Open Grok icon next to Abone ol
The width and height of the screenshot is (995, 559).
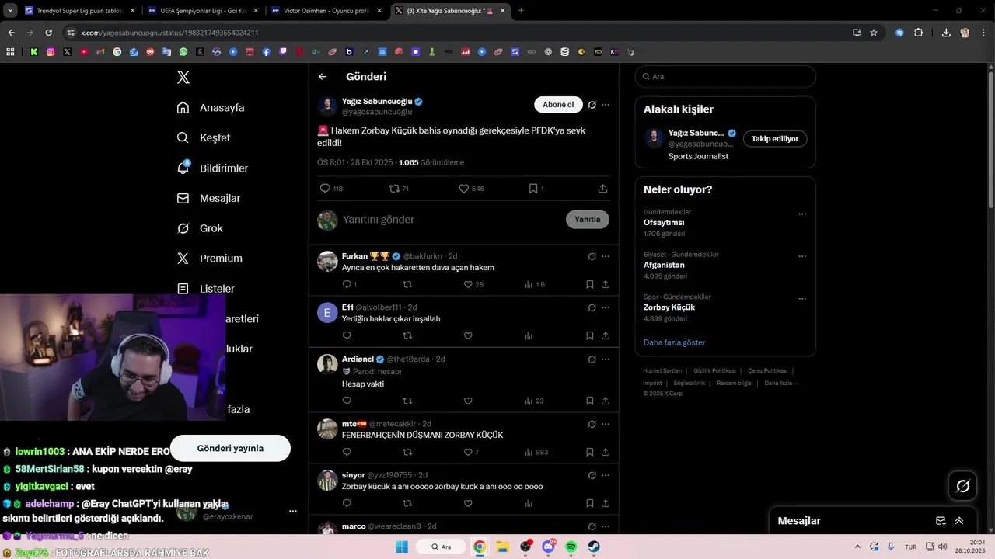592,105
